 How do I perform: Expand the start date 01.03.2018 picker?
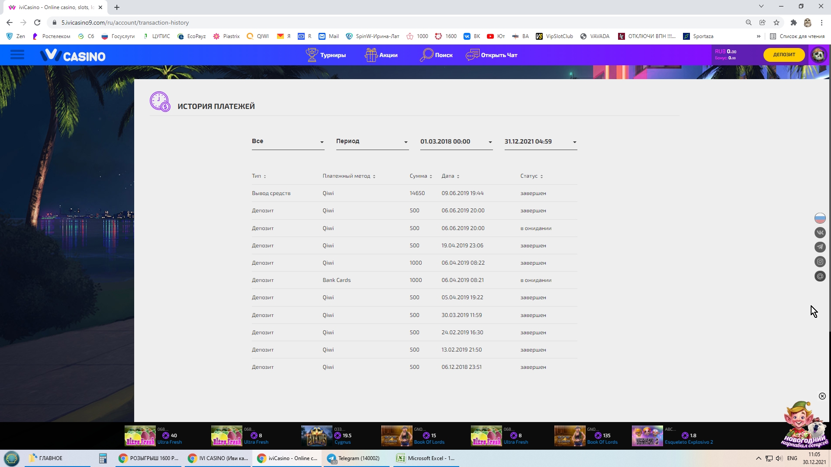(456, 141)
